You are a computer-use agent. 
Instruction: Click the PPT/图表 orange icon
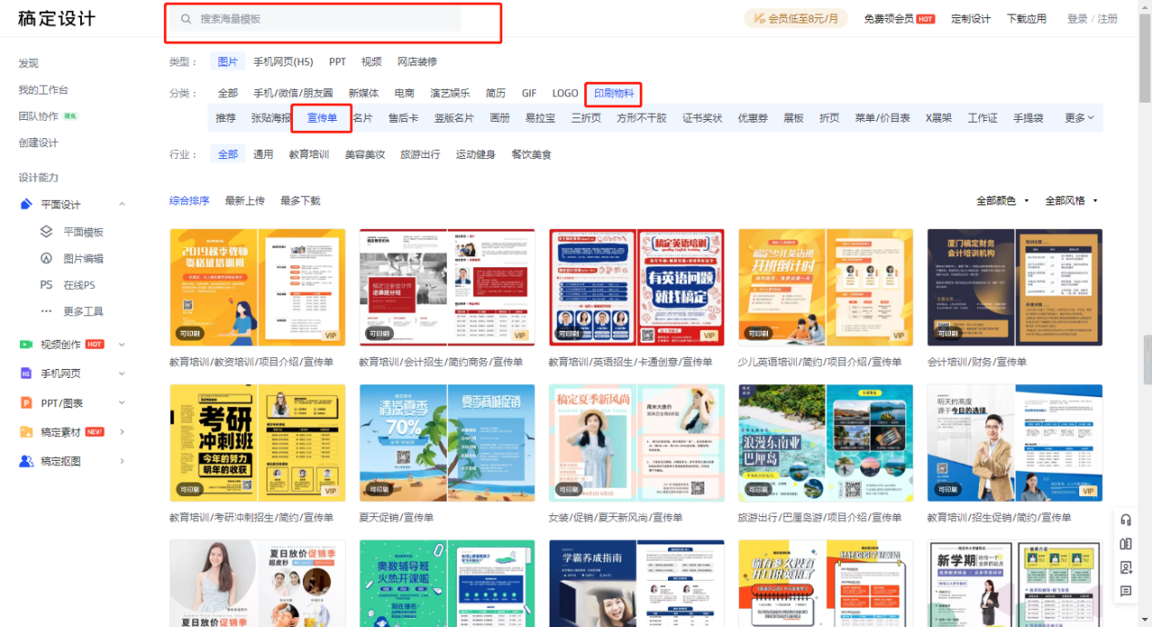pos(26,403)
